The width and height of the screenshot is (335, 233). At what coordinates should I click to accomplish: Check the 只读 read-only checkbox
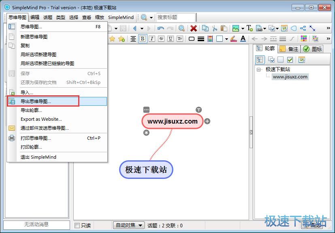[77, 226]
